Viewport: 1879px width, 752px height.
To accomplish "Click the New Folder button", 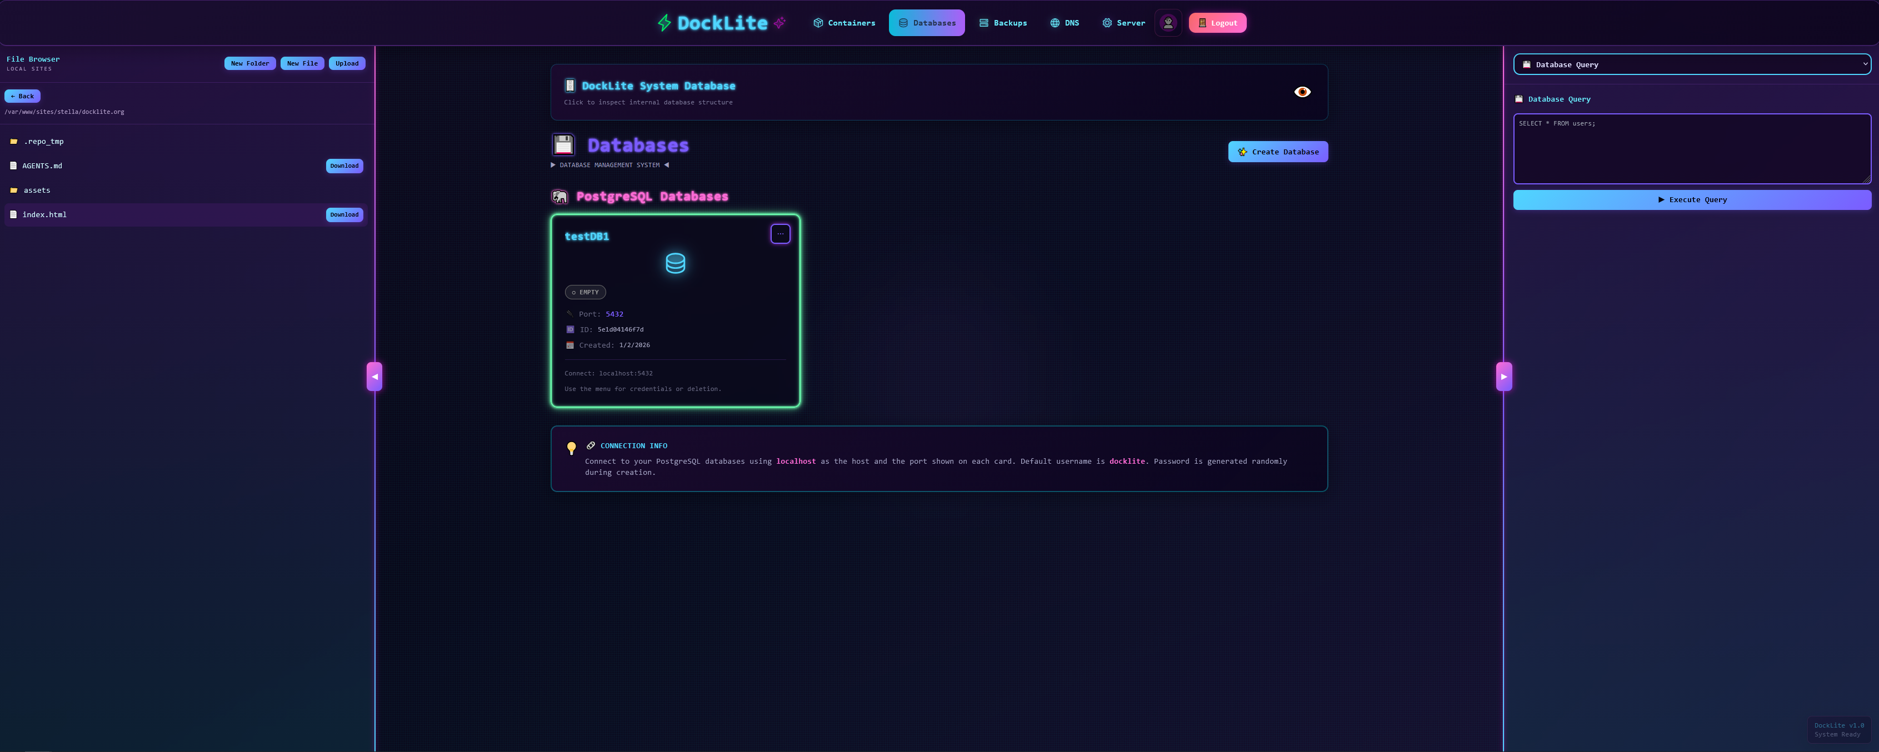I will point(250,63).
